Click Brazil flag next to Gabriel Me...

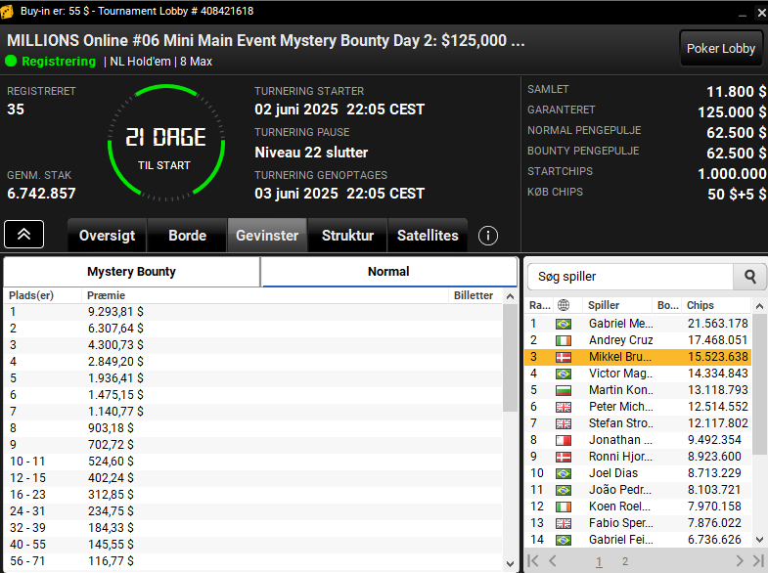[x=564, y=324]
